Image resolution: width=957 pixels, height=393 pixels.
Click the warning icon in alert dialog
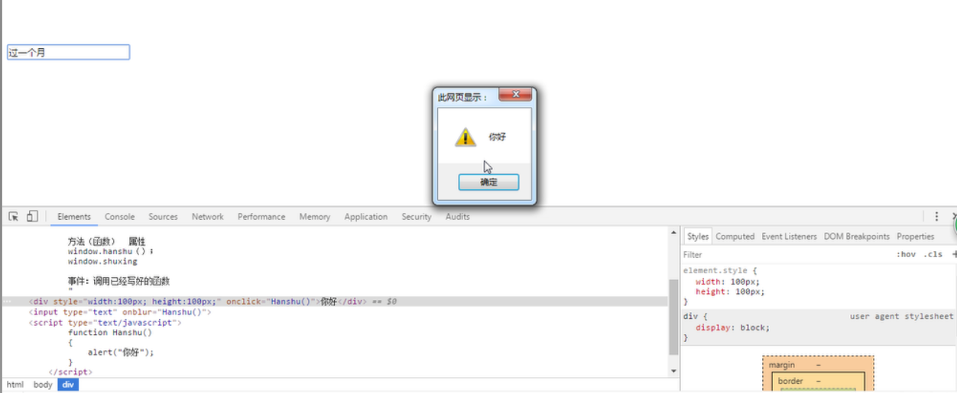(466, 137)
